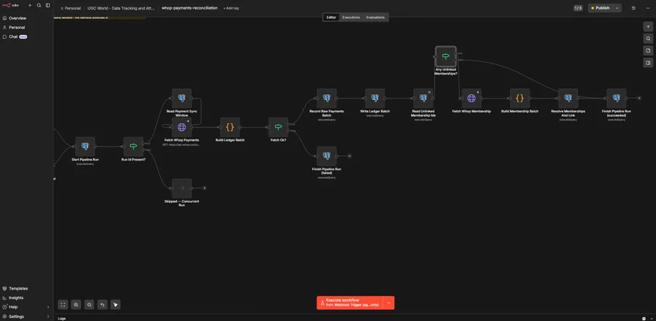
Task: Select the Finish Pipeline Run (succeeded) node
Action: pyautogui.click(x=617, y=98)
